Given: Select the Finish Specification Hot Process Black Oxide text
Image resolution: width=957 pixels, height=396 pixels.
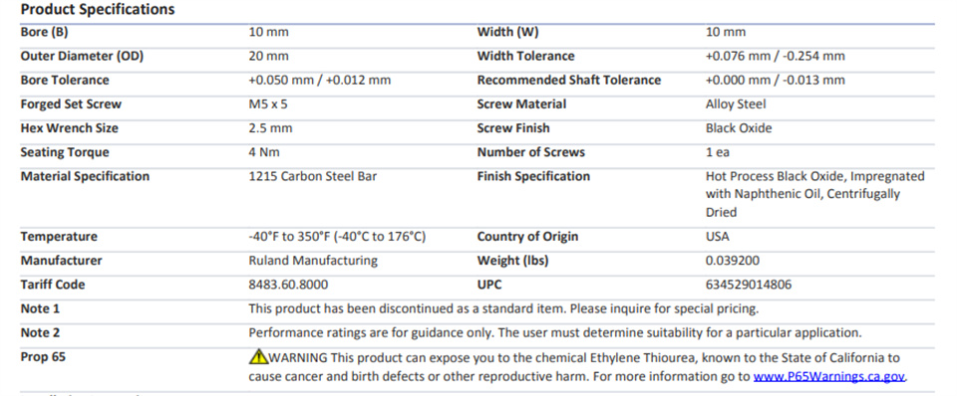Looking at the screenshot, I should [x=815, y=194].
